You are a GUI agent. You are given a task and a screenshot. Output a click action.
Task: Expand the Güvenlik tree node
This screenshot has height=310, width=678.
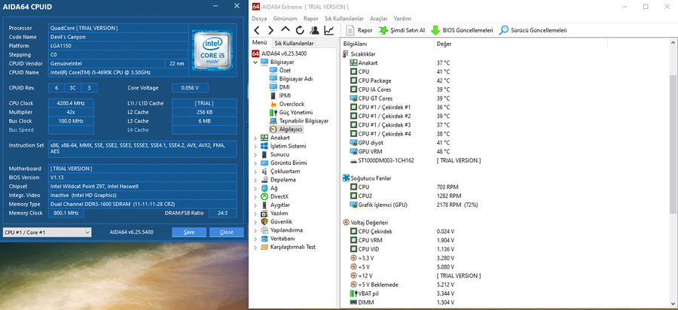pyautogui.click(x=255, y=221)
